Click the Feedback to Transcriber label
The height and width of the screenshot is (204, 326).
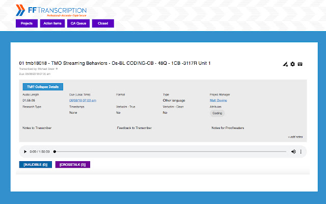tap(134, 128)
